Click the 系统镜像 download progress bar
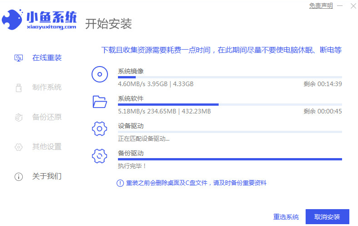358x226 pixels. (x=230, y=77)
